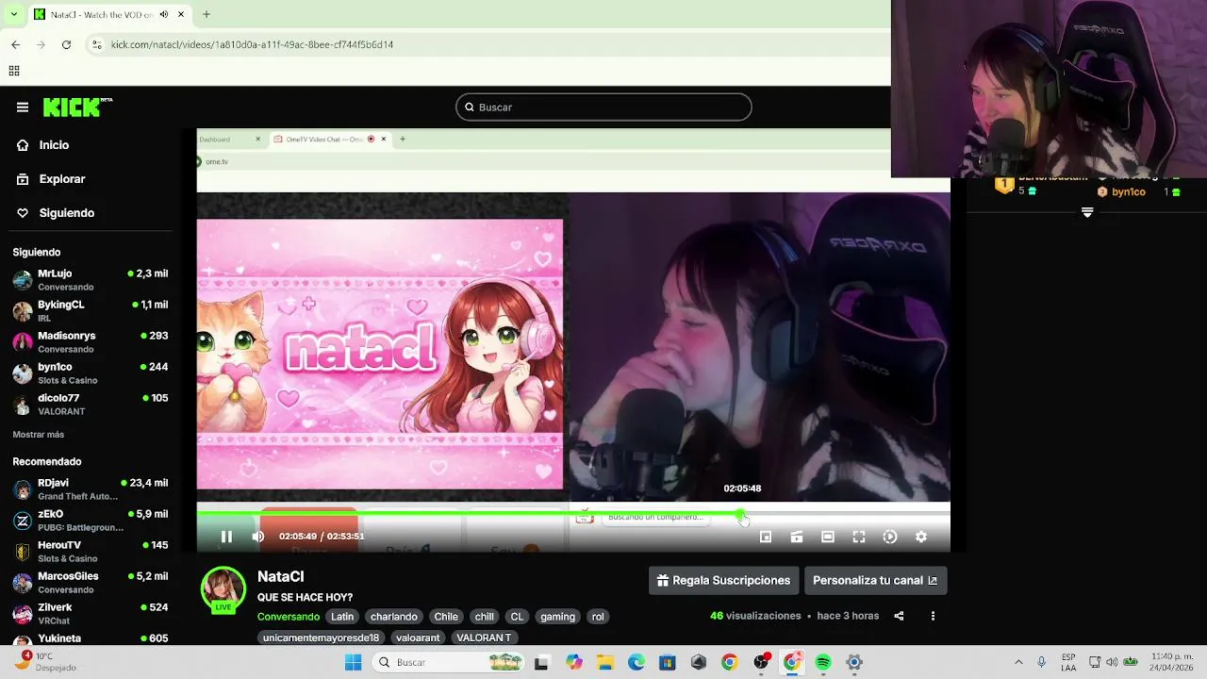The image size is (1207, 679).
Task: Open Microsoft Store from taskbar
Action: click(x=668, y=662)
